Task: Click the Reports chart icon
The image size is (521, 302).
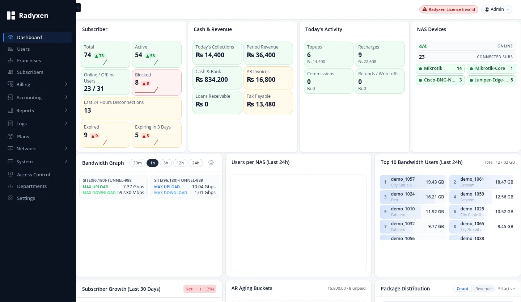Action: coord(10,110)
